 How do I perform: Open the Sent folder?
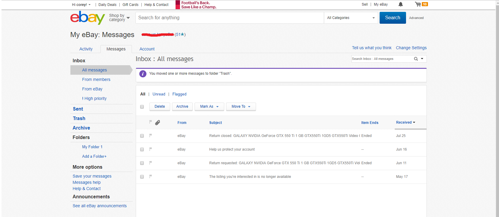[x=78, y=109]
